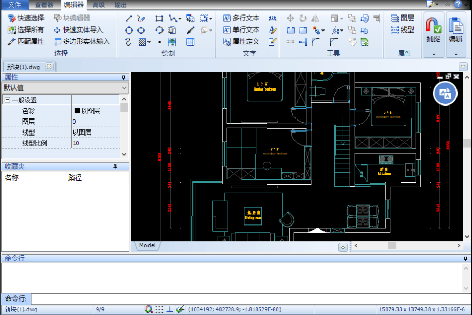
Task: Switch to the 输出 tab
Action: [x=121, y=5]
